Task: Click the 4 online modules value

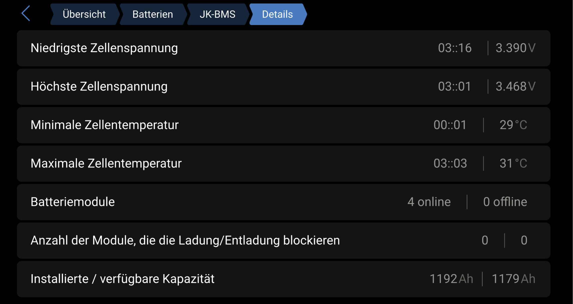Action: [x=429, y=202]
